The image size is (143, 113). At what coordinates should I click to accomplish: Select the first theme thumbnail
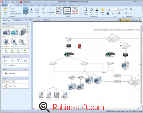[x=59, y=11]
